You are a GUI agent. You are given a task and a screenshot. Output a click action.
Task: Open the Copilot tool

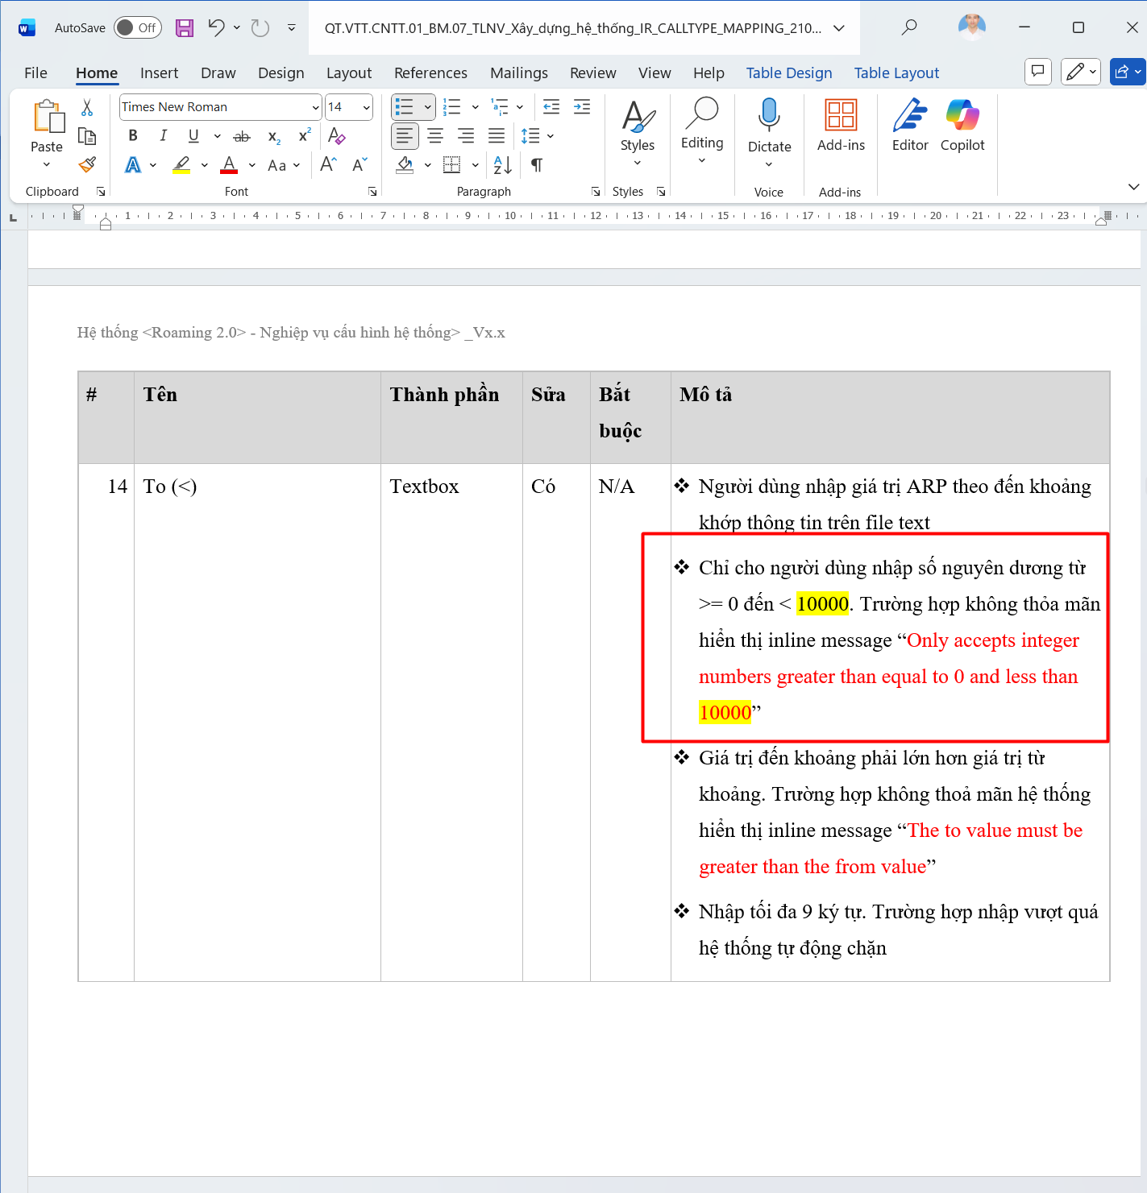point(962,124)
